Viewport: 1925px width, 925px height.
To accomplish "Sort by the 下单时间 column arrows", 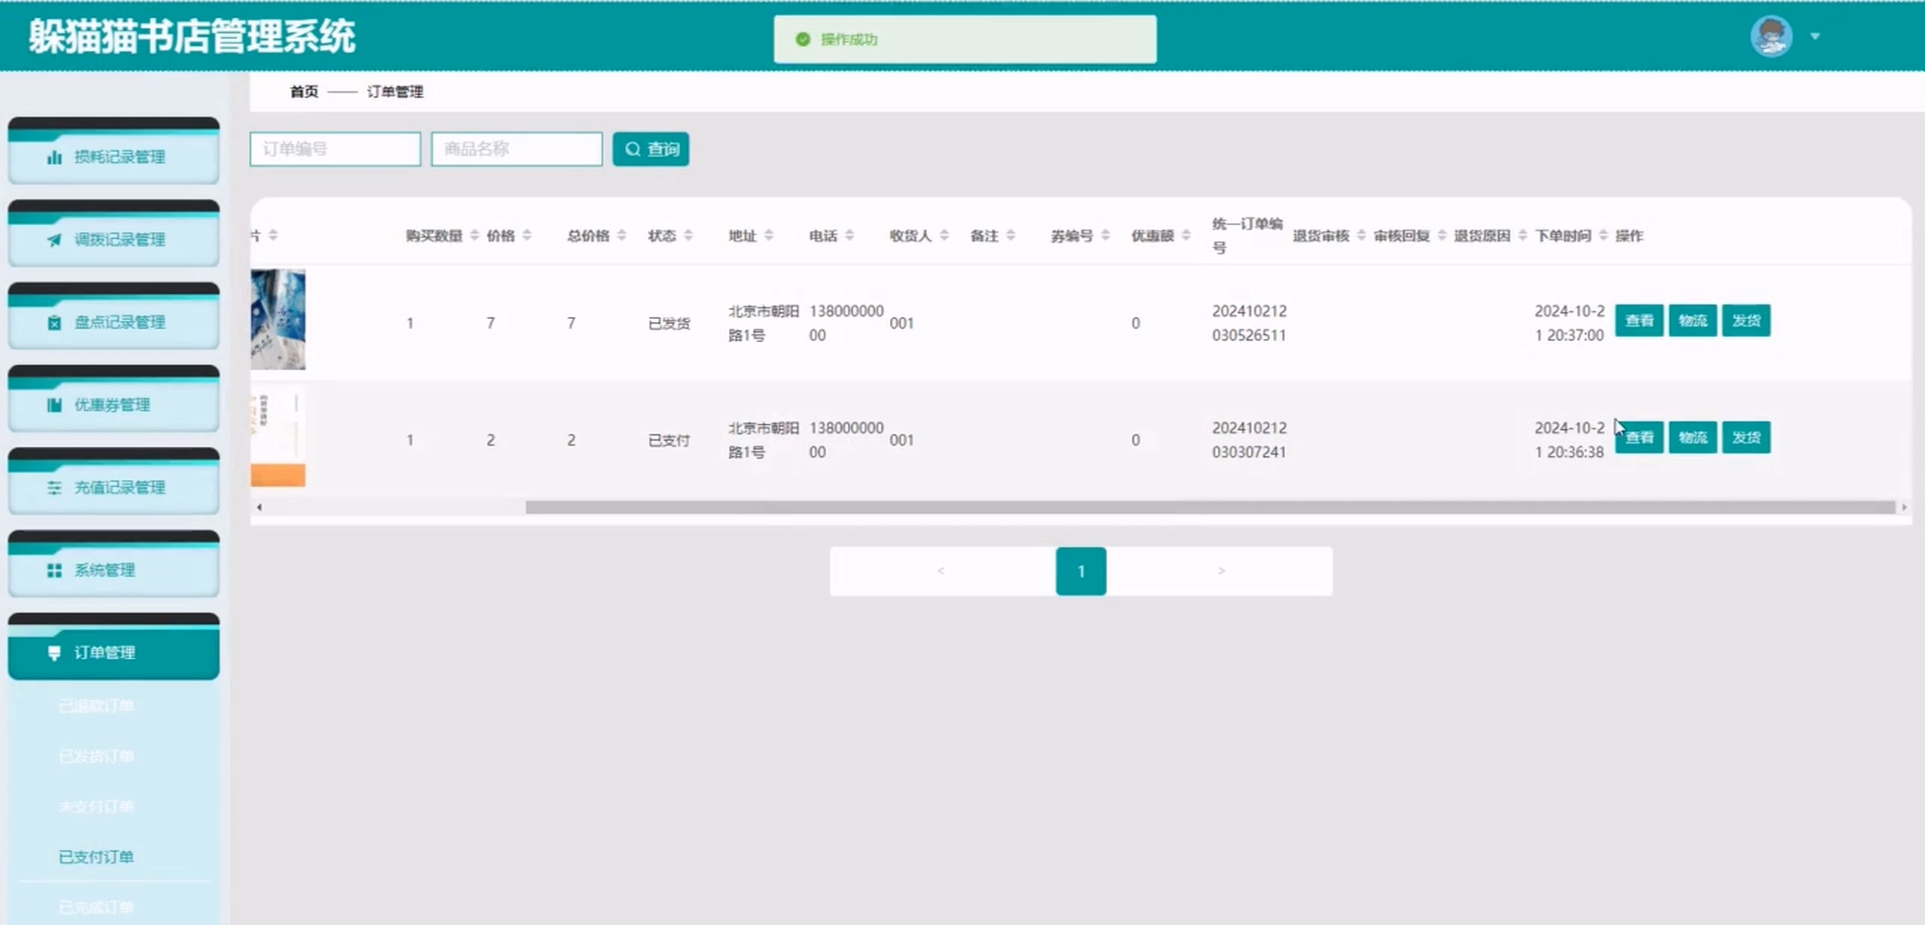I will [x=1602, y=236].
